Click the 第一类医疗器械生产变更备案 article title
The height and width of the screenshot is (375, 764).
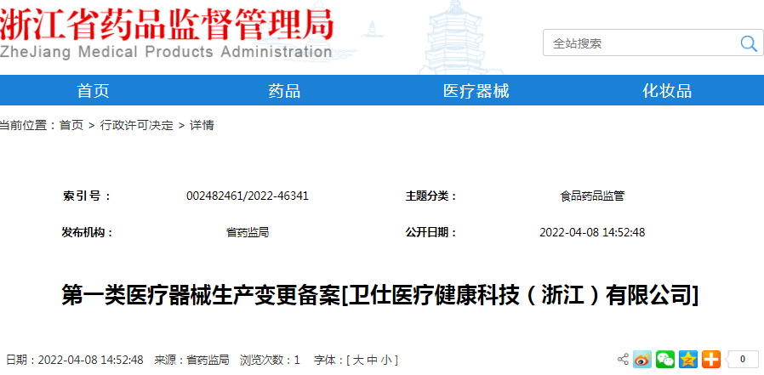point(379,296)
